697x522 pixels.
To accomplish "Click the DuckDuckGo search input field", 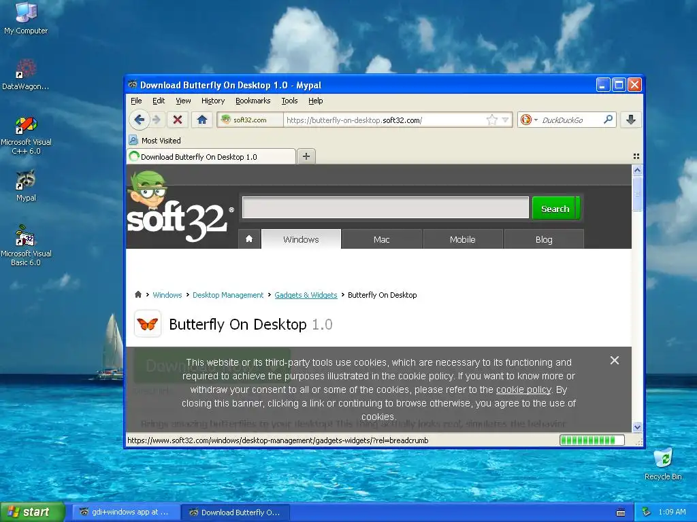I will click(x=570, y=120).
